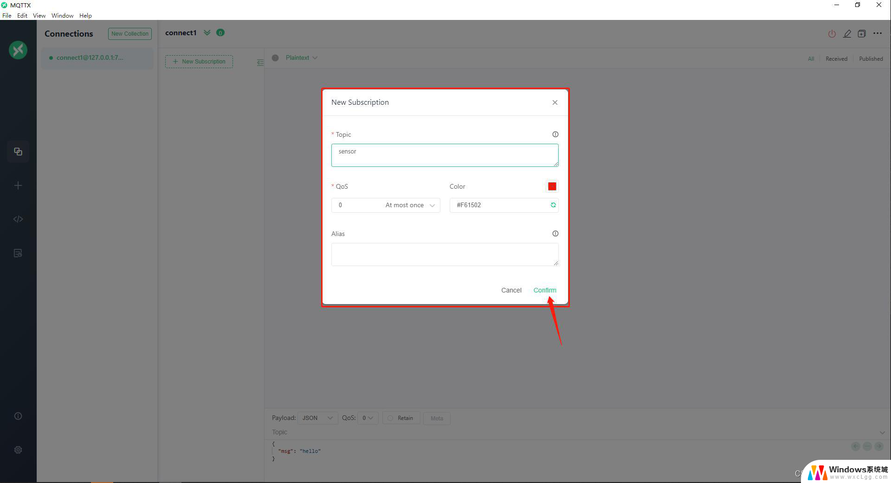Viewport: 891px width, 483px height.
Task: Click the Topic info help icon
Action: click(555, 134)
